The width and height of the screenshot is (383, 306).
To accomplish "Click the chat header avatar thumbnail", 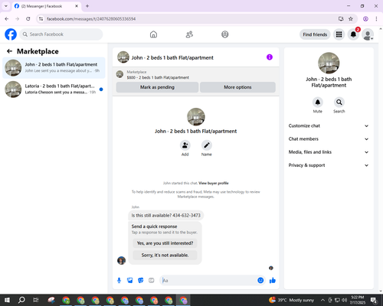I will click(x=123, y=57).
